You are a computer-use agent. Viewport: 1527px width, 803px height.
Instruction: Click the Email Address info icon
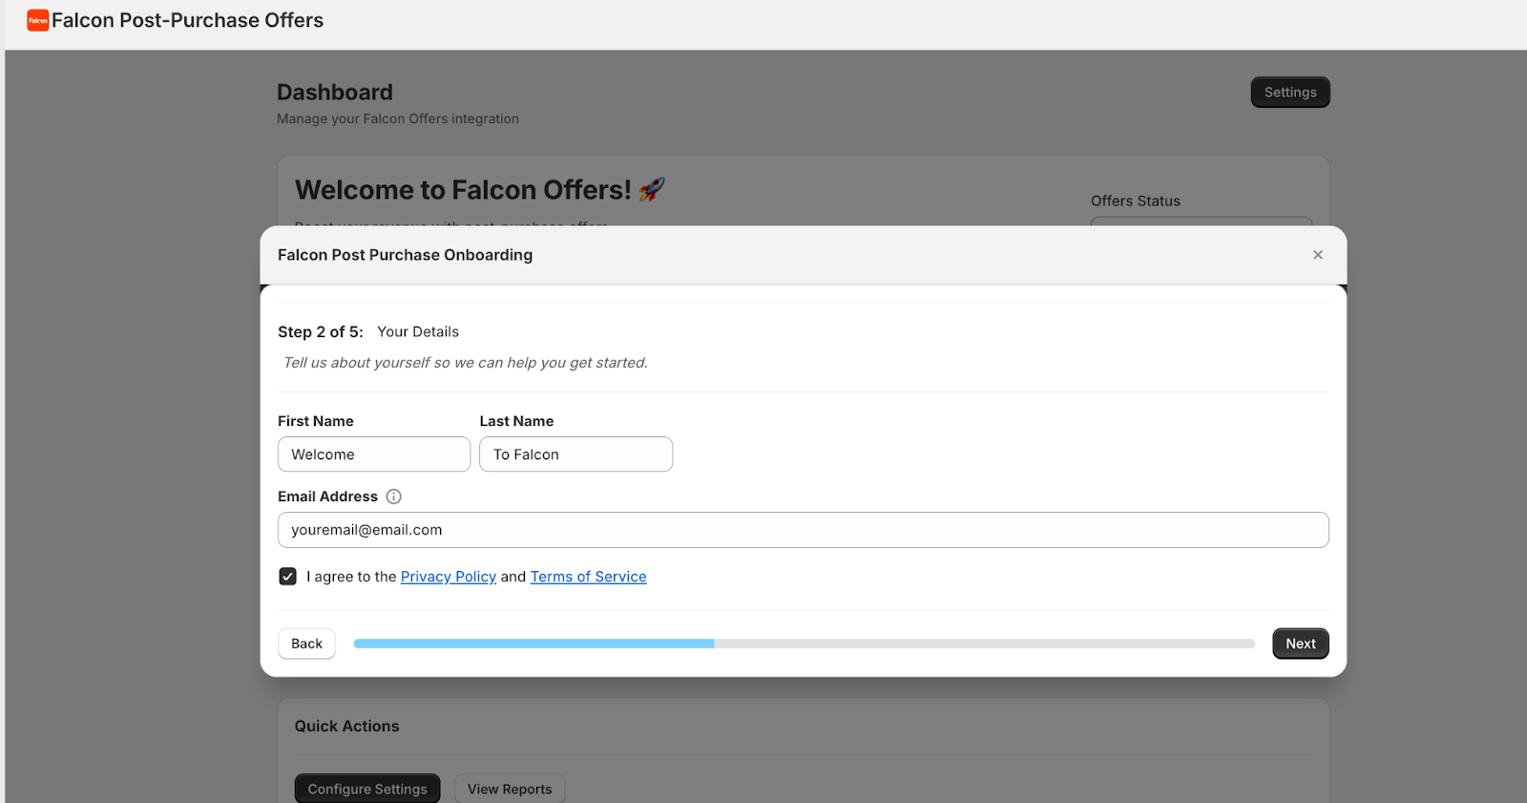pos(393,497)
